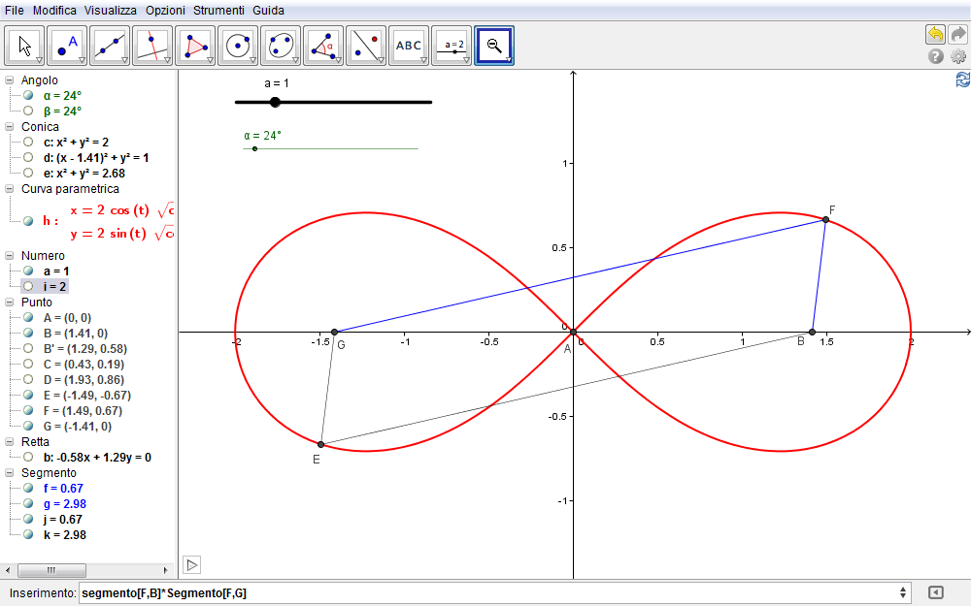Screen dimensions: 971x606
Task: Select the Circle with center tool
Action: pos(238,46)
